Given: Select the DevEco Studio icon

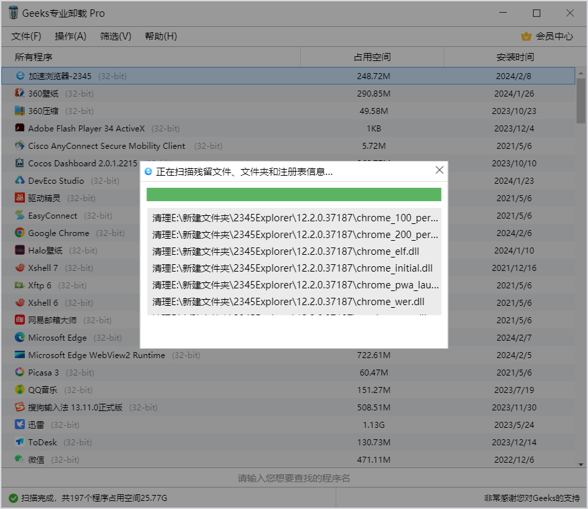Looking at the screenshot, I should click(x=19, y=180).
